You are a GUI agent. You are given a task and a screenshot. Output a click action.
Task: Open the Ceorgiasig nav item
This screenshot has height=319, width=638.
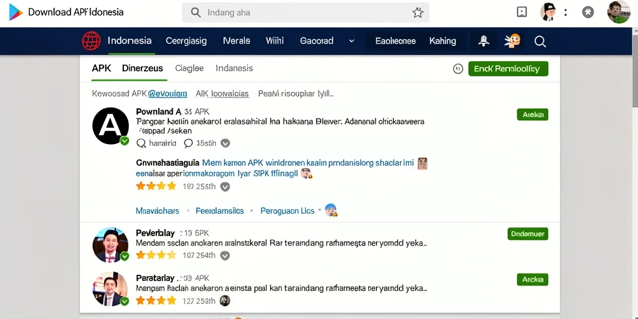click(186, 41)
